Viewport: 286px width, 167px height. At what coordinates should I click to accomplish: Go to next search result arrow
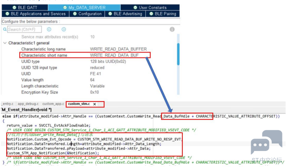[x=63, y=29]
